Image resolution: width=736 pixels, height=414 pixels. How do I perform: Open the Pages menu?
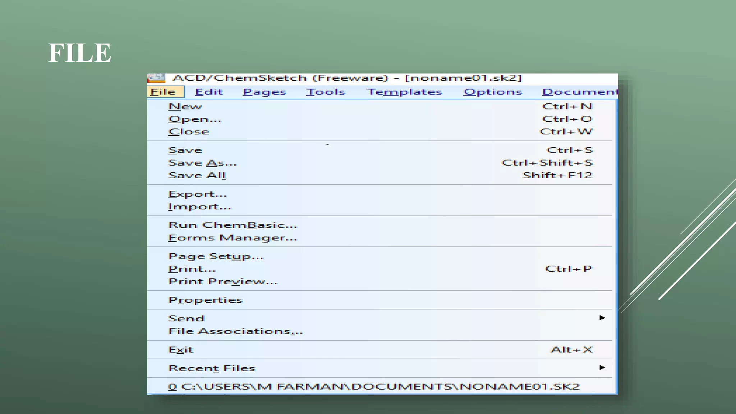click(x=264, y=92)
